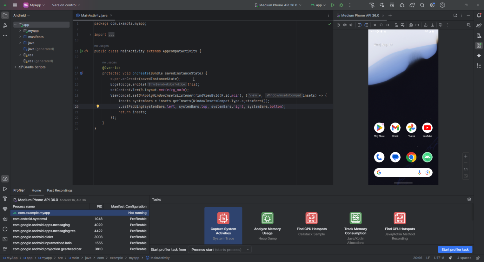Viewport: 484px width, 262px height.
Task: Click the green Run app button
Action: coord(333,5)
